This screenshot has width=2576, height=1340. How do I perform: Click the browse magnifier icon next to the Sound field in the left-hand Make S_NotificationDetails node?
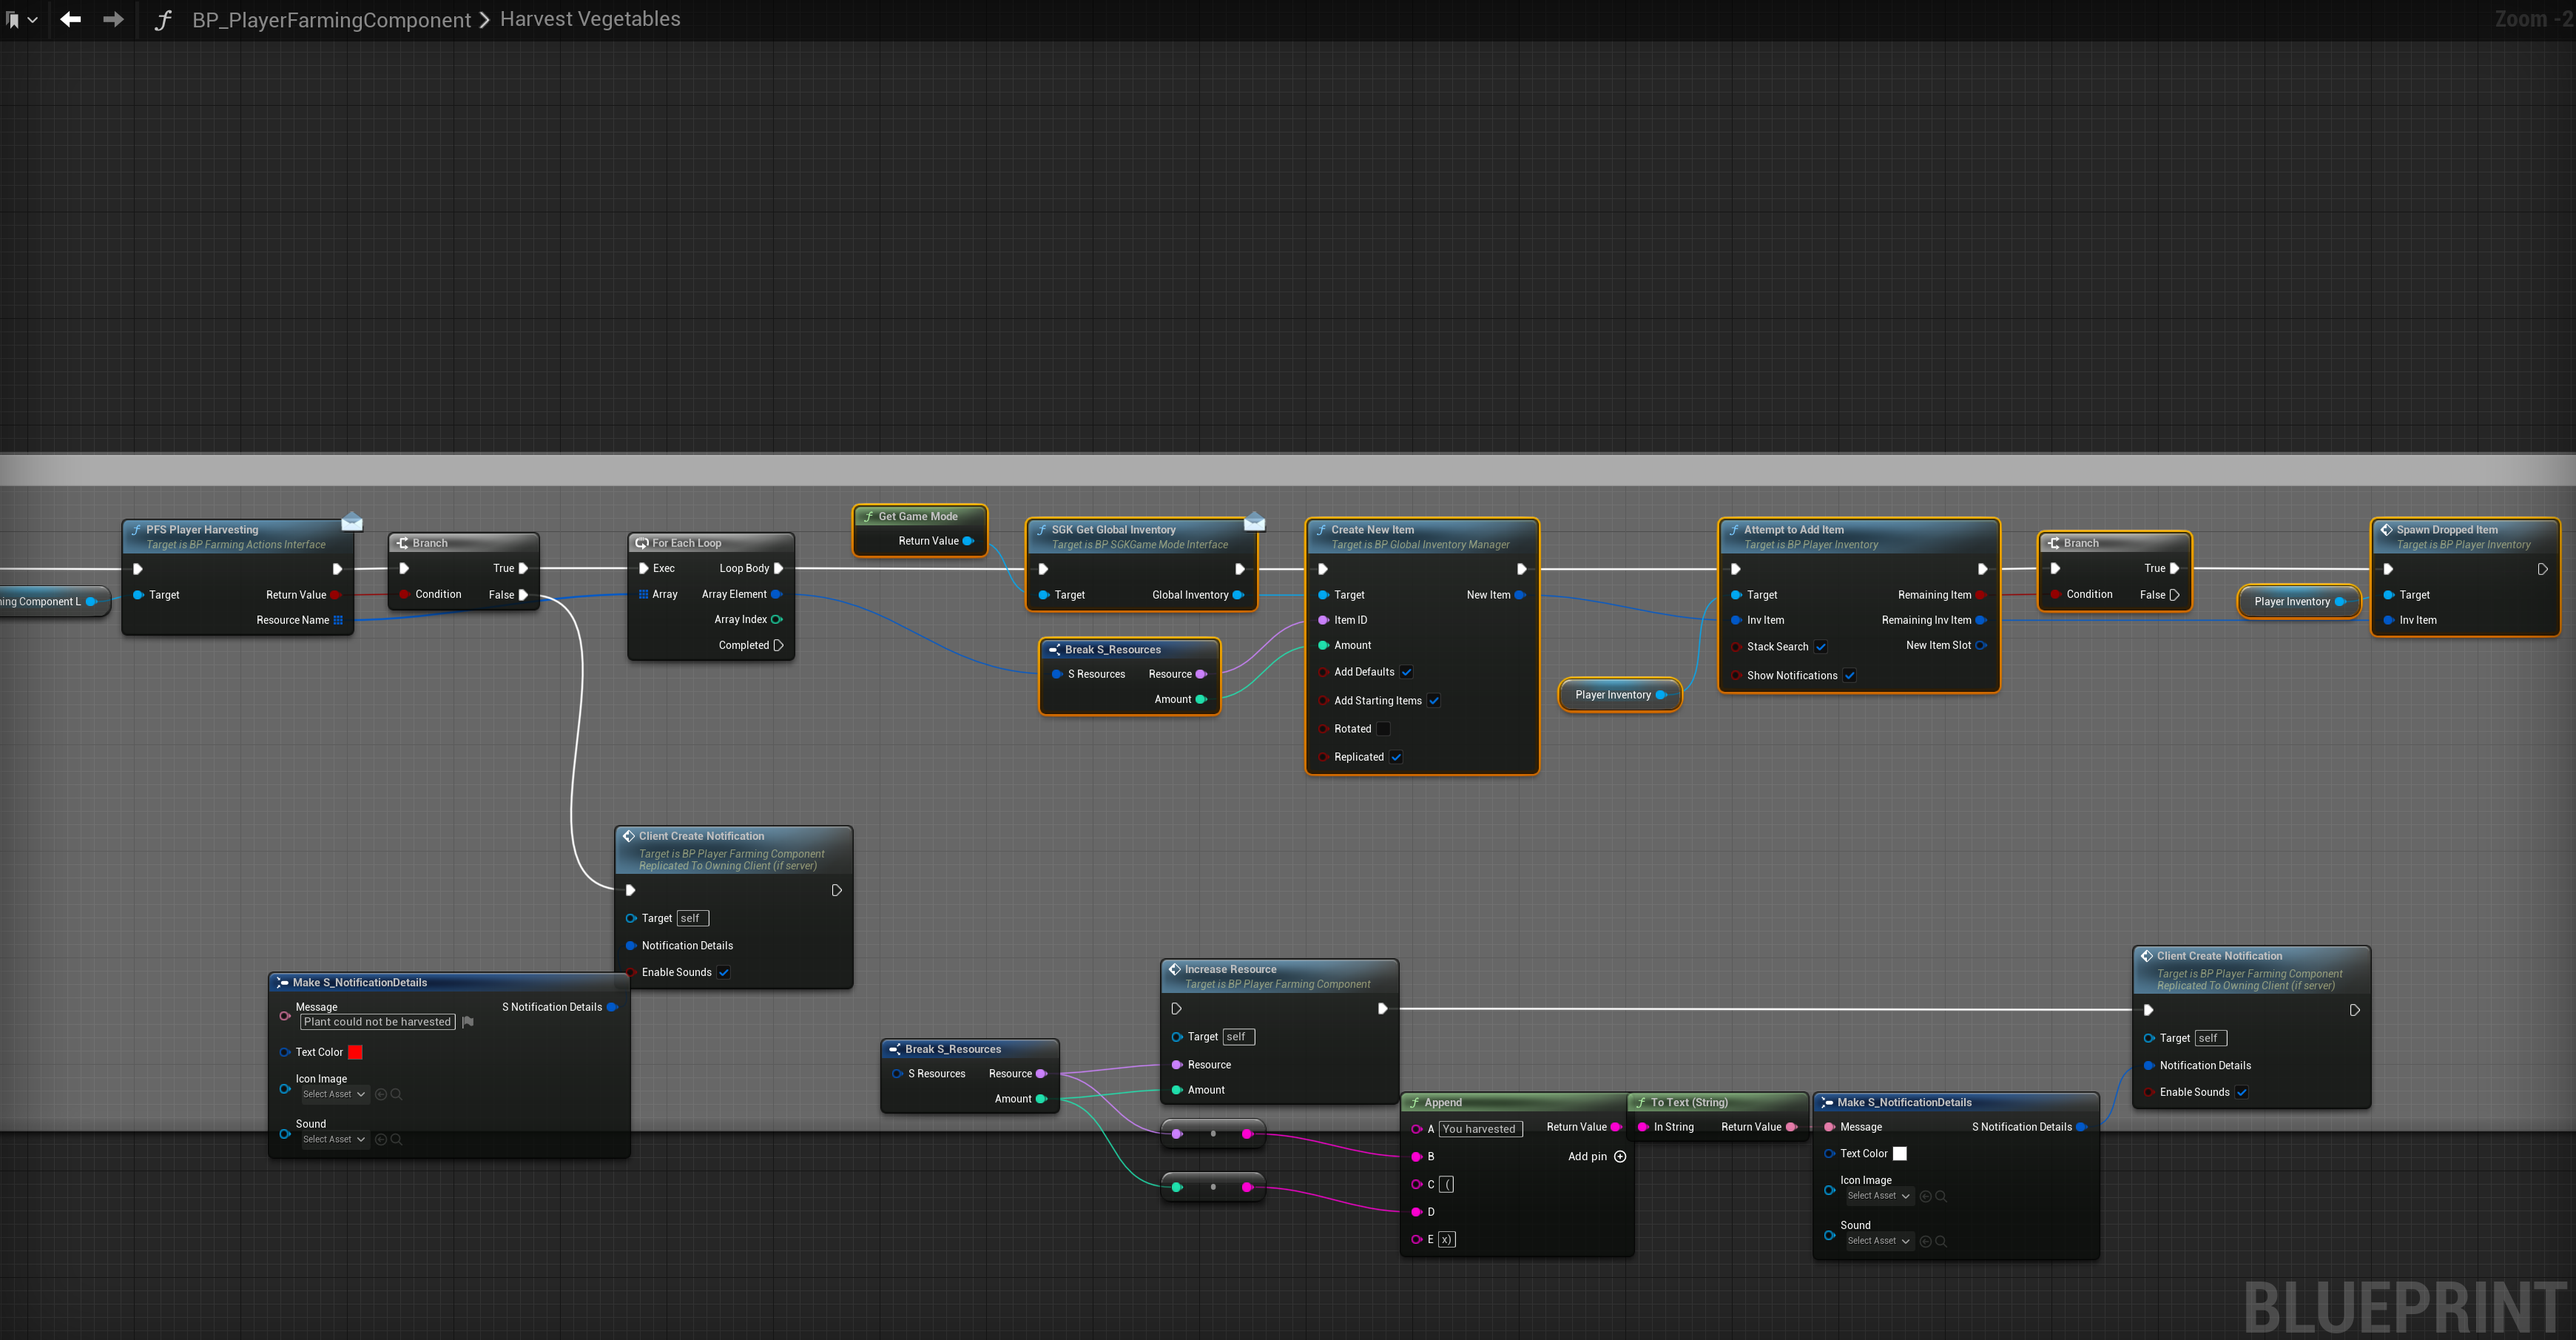[396, 1139]
